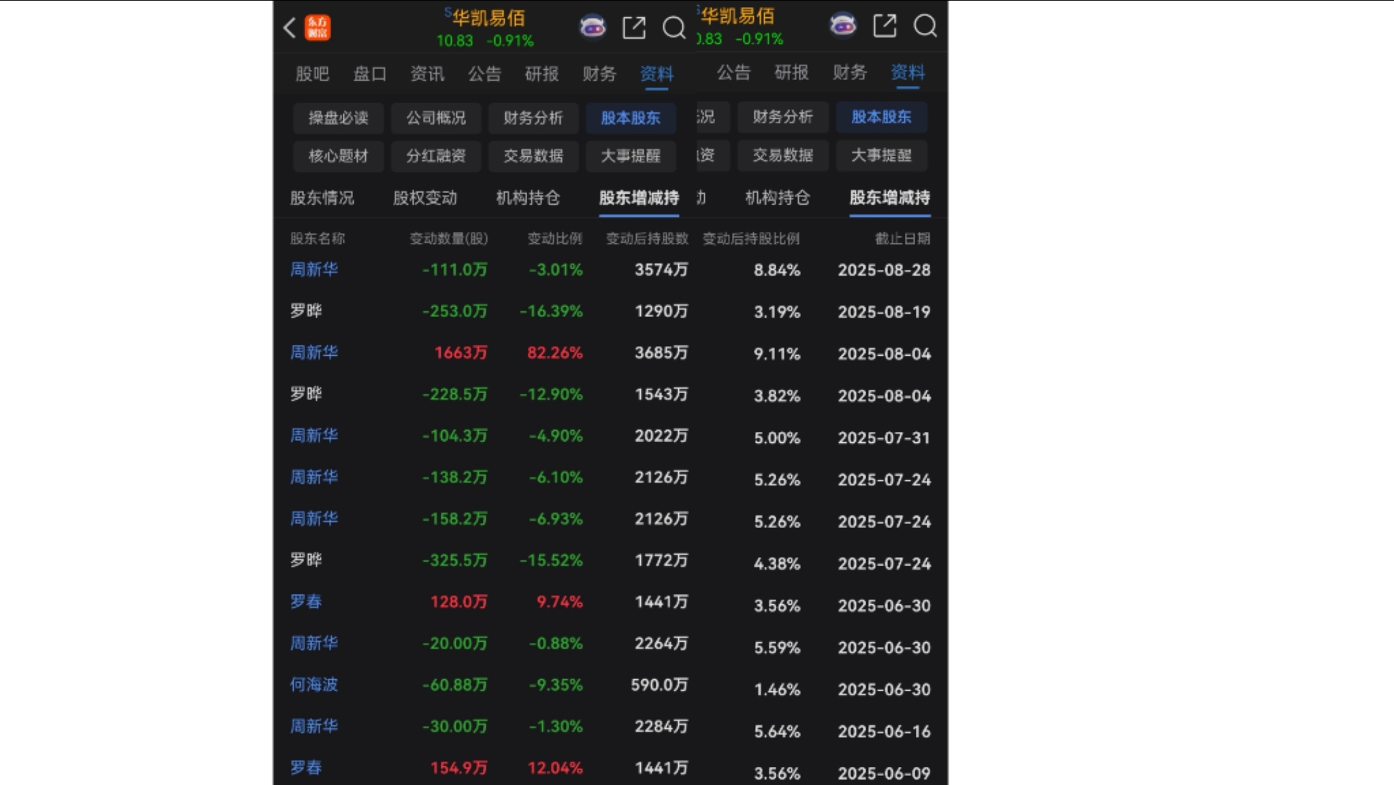This screenshot has width=1394, height=785.
Task: Select the 财务分析 button in left panel
Action: [x=533, y=117]
